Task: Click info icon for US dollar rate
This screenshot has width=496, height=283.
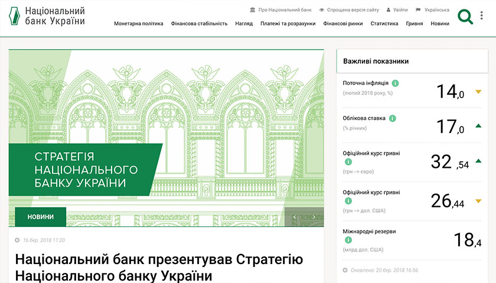Action: [x=348, y=201]
